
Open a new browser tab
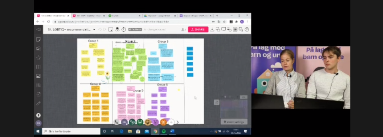click(x=217, y=16)
